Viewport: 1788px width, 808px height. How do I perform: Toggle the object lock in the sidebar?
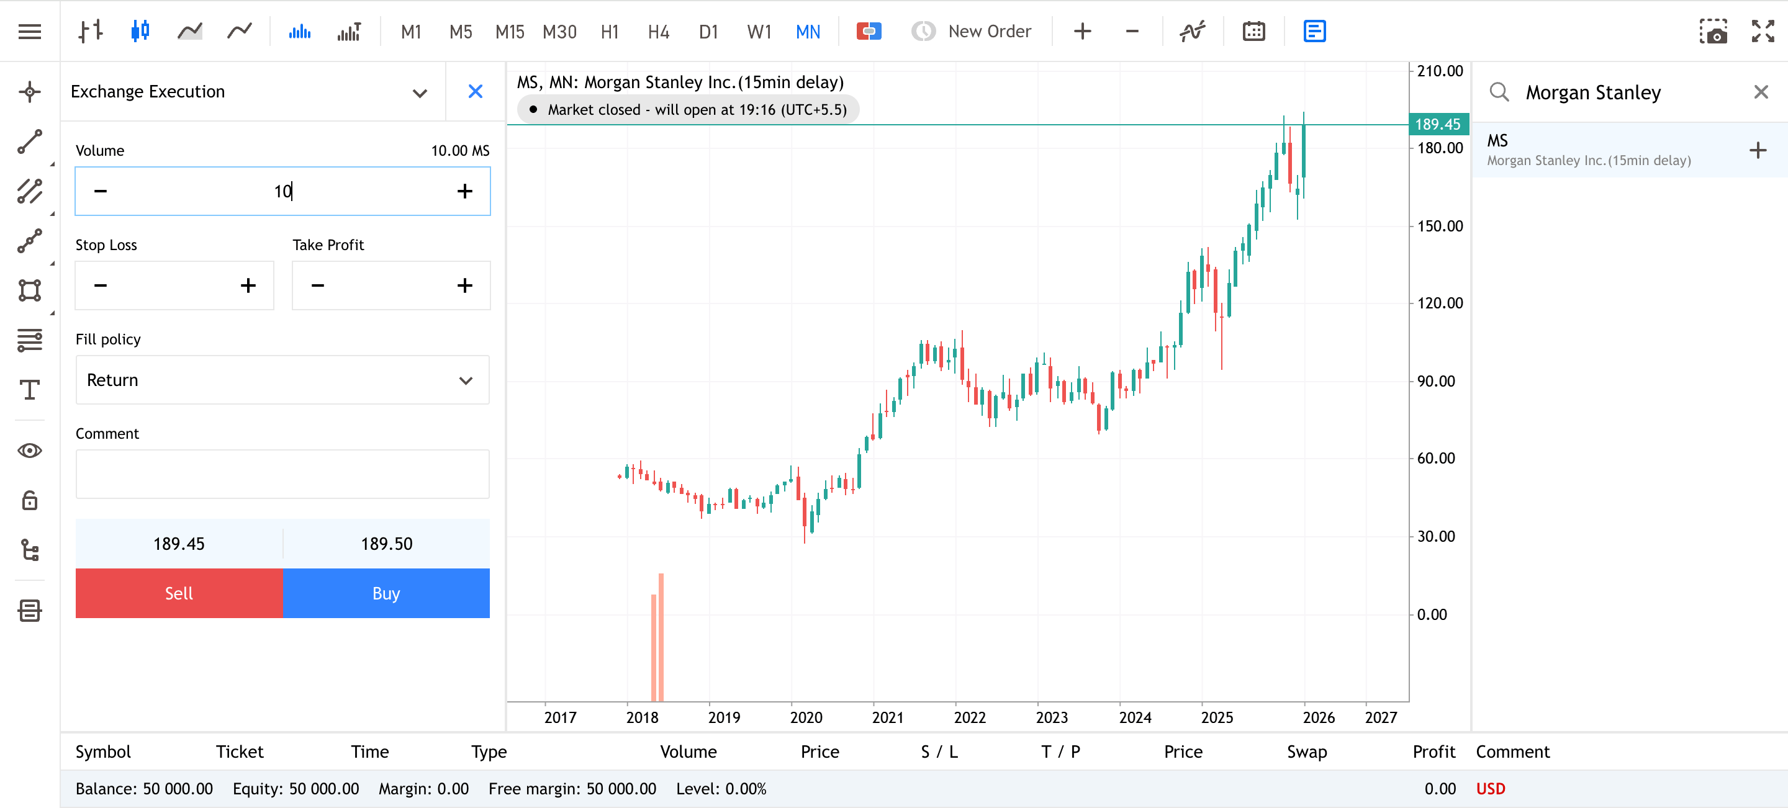click(29, 500)
